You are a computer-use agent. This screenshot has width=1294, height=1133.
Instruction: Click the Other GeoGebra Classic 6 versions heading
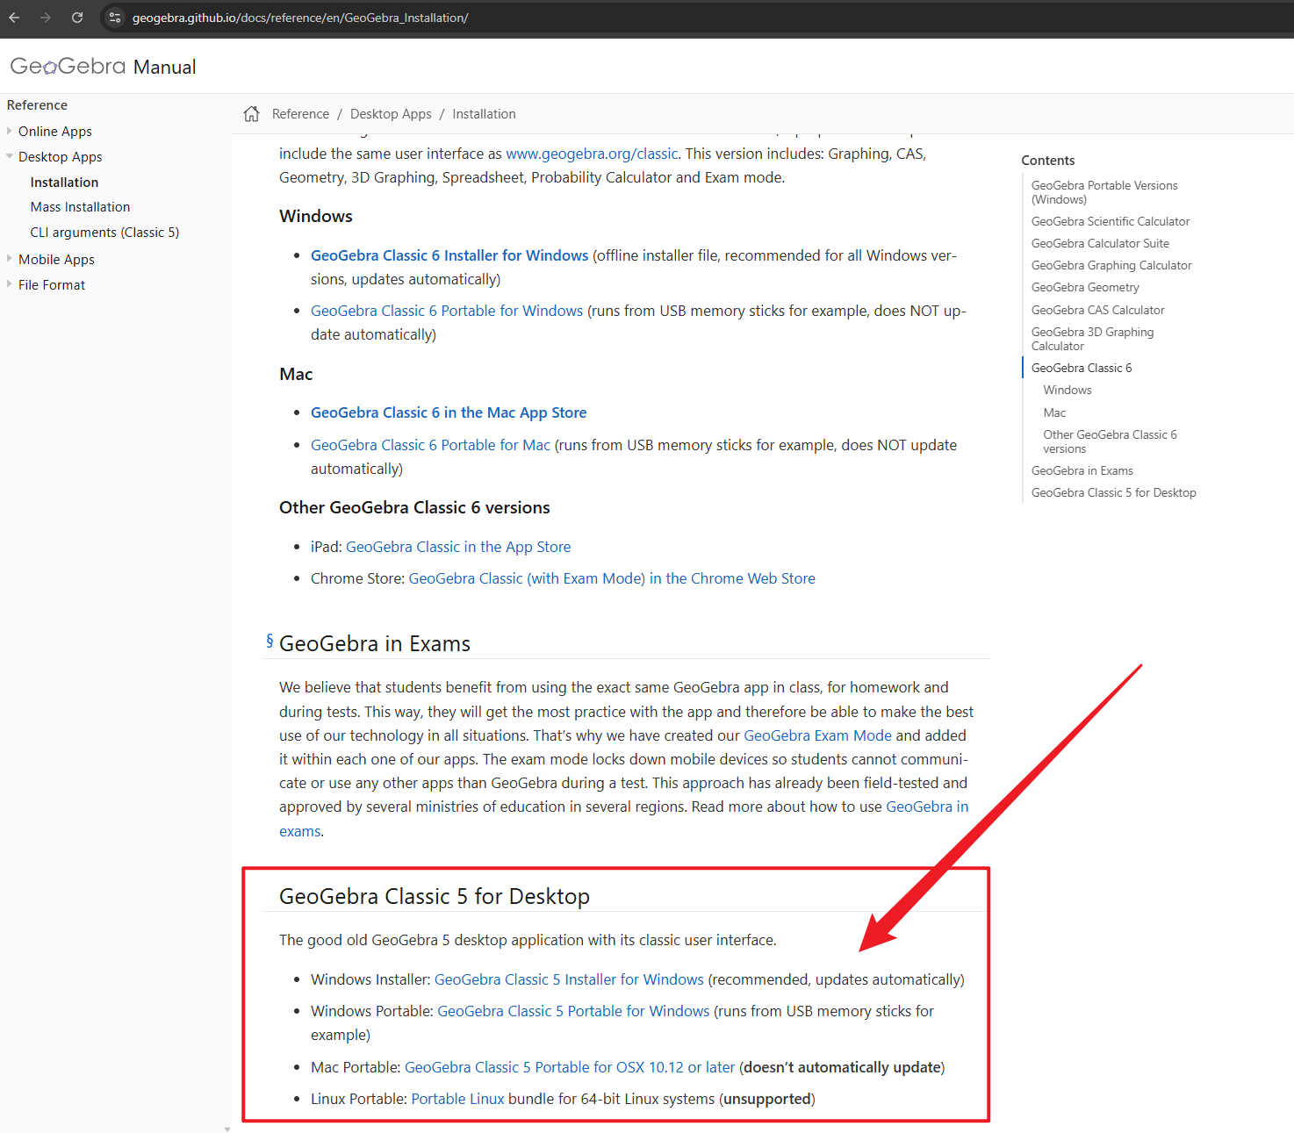414,507
